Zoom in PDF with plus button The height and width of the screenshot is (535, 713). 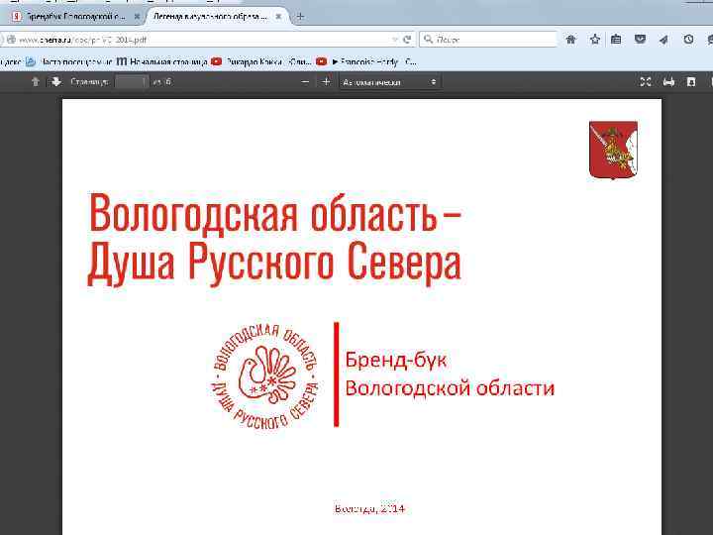(x=326, y=82)
